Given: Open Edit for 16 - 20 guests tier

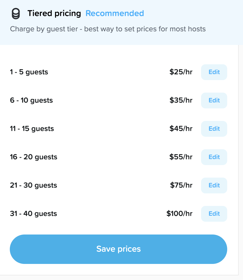Looking at the screenshot, I should 214,157.
